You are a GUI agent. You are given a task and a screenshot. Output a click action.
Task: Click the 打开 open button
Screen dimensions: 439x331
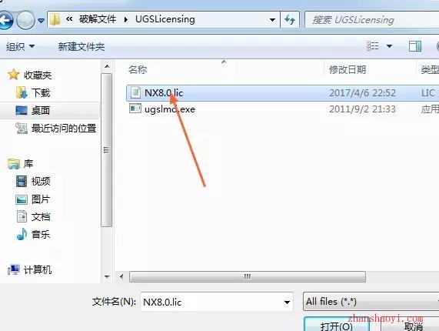337,325
